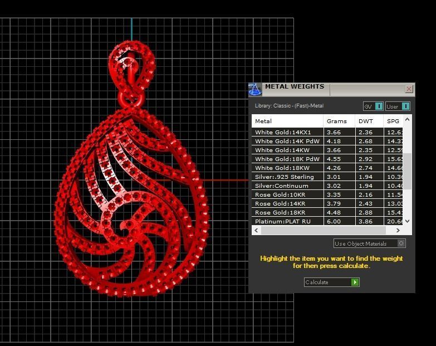This screenshot has height=346, width=436.
Task: Click the Library: Classic - (Fast)-Metal label
Action: coord(289,106)
